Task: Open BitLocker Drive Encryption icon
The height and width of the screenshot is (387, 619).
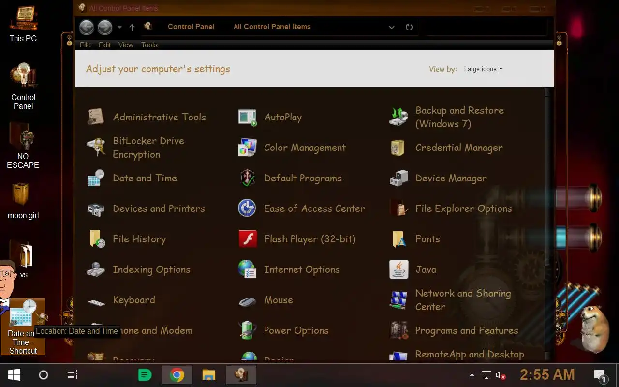Action: (x=96, y=148)
